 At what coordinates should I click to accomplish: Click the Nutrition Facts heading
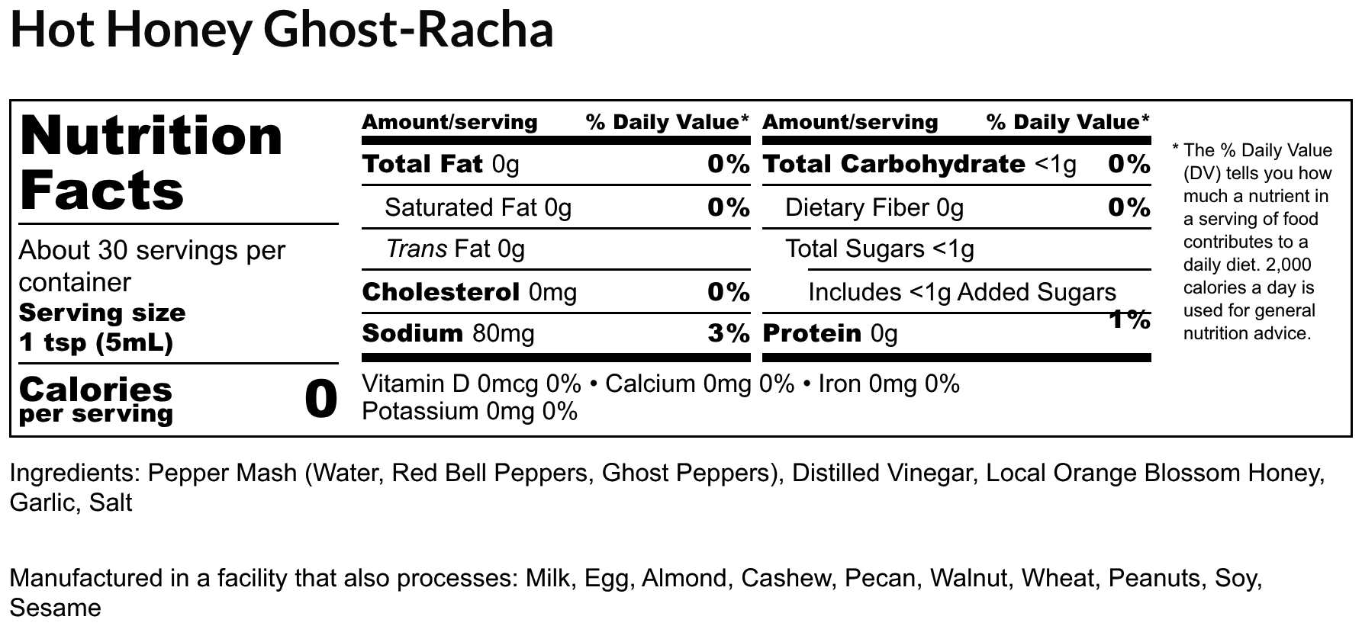(x=151, y=162)
